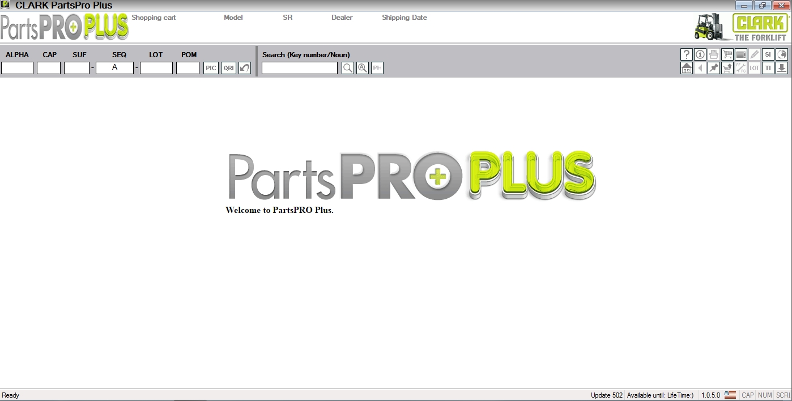Click the SEQ field containing A
Image resolution: width=792 pixels, height=401 pixels.
pyautogui.click(x=115, y=68)
